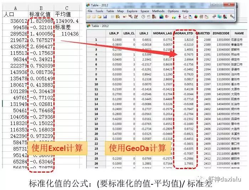
Task: Open the Methods menu
Action: click(x=158, y=11)
